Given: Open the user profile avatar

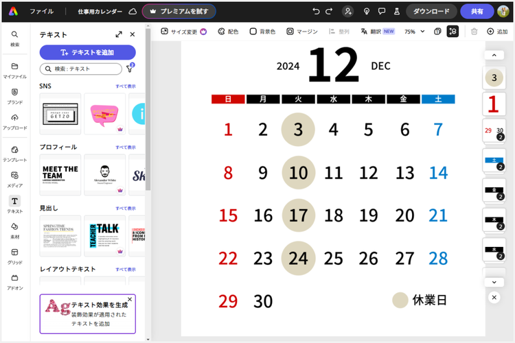Looking at the screenshot, I should (503, 12).
